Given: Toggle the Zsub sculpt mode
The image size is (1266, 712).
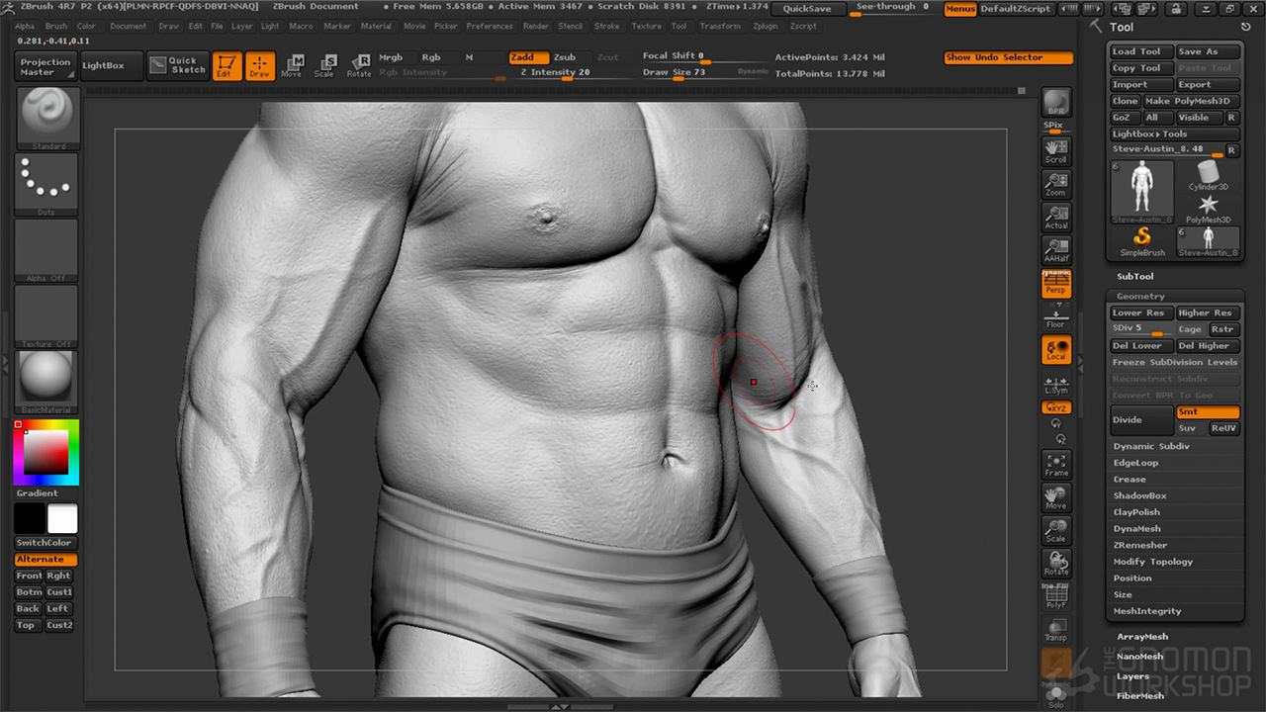Looking at the screenshot, I should (565, 57).
